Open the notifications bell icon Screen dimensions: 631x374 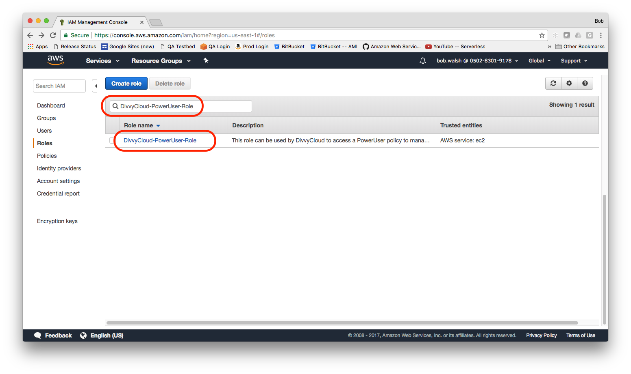point(423,61)
